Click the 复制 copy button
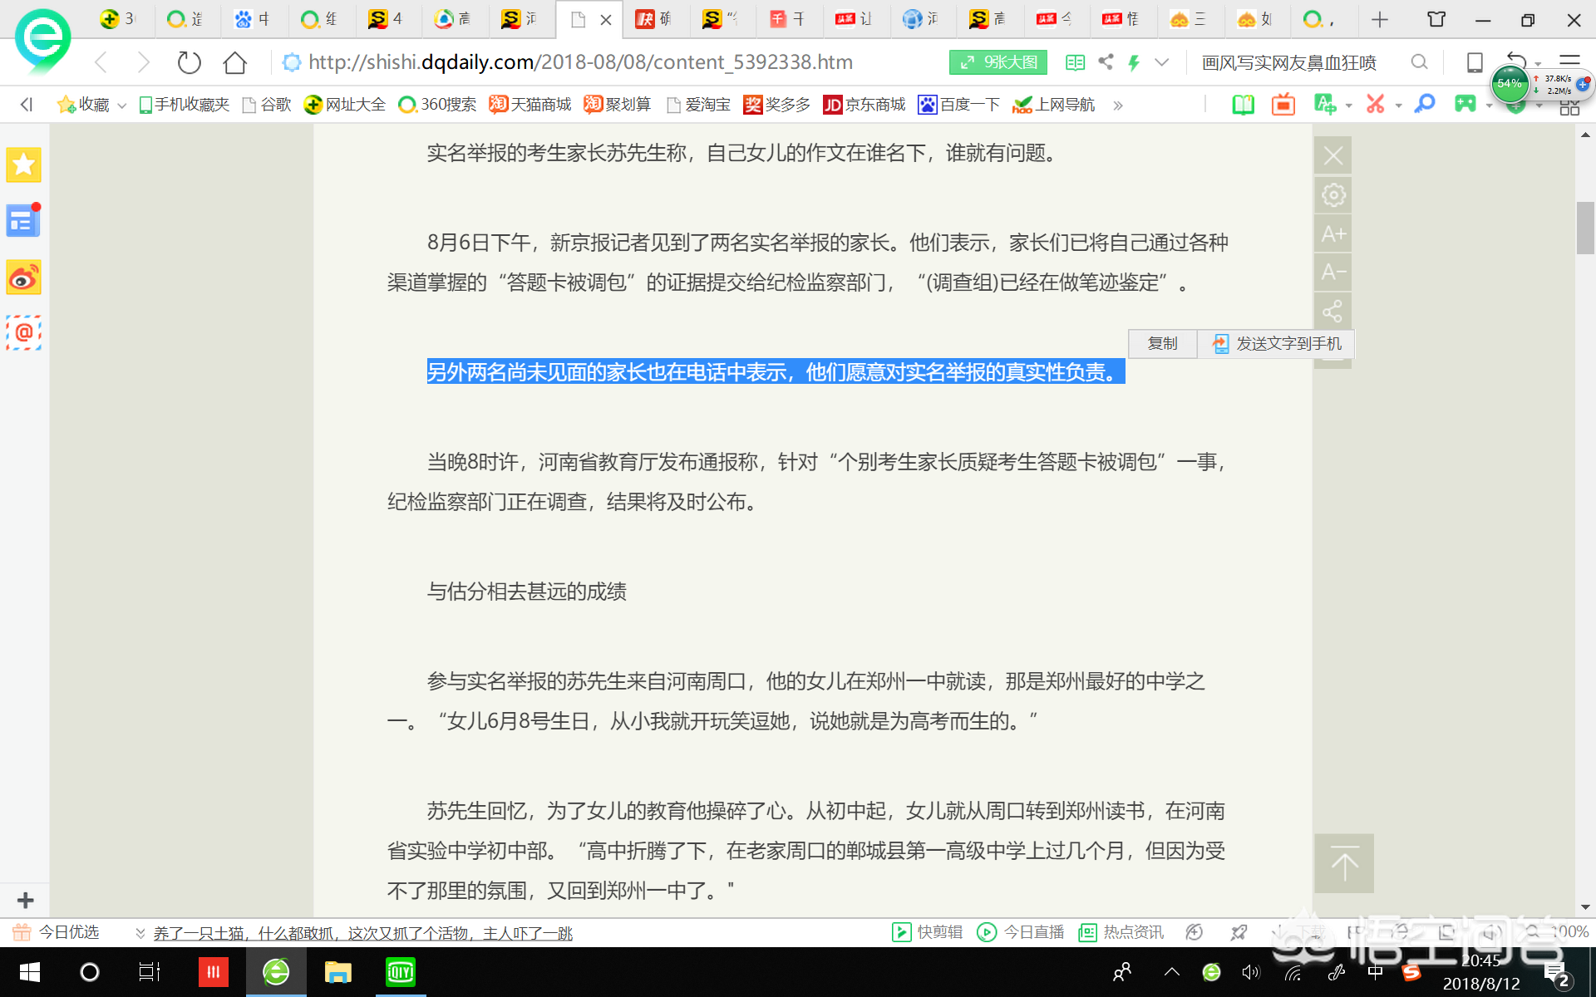Image resolution: width=1596 pixels, height=997 pixels. point(1161,343)
